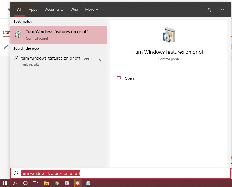The image size is (232, 187).
Task: Click the preview title Turn Windows features on or off
Action: pos(169,52)
